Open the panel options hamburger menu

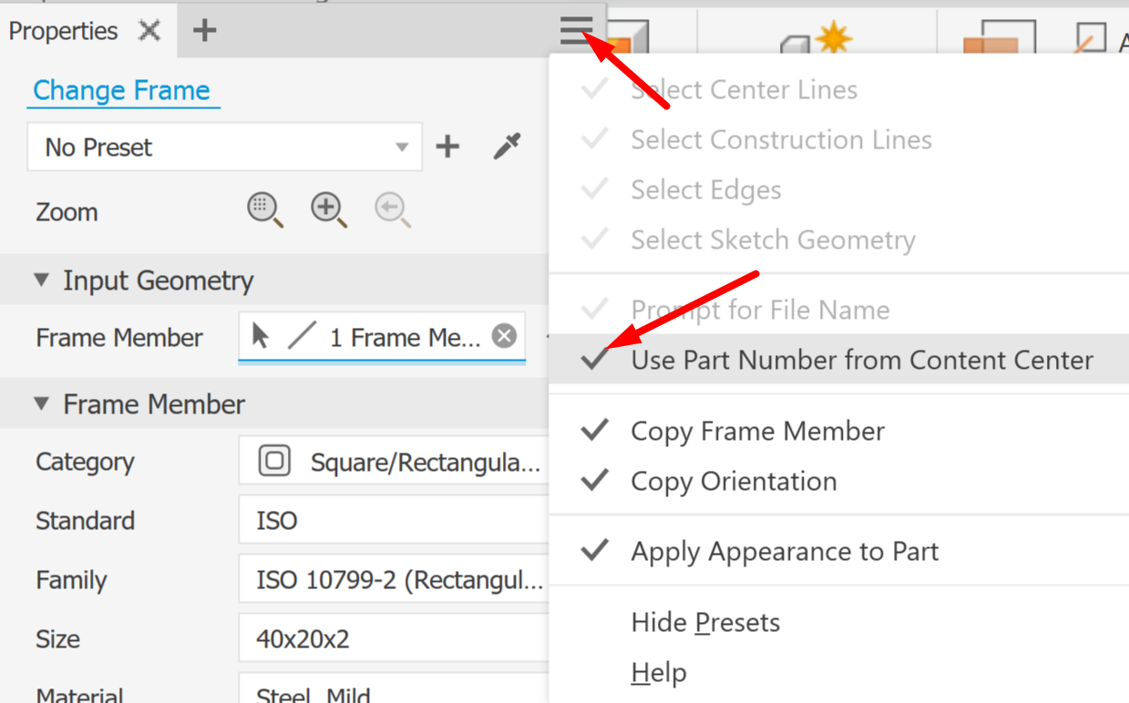click(574, 30)
